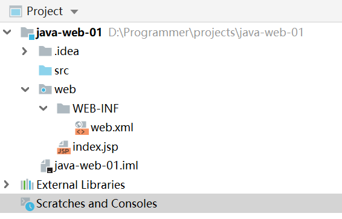
Task: Click the External Libraries bars icon
Action: [x=27, y=185]
